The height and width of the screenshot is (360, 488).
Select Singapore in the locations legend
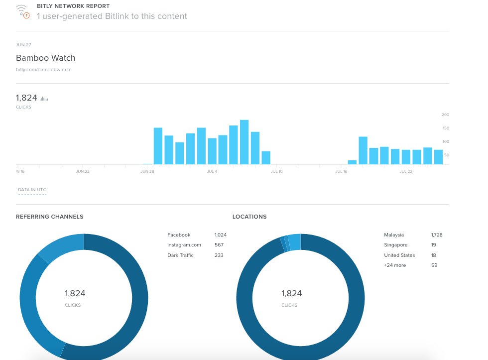(x=396, y=245)
